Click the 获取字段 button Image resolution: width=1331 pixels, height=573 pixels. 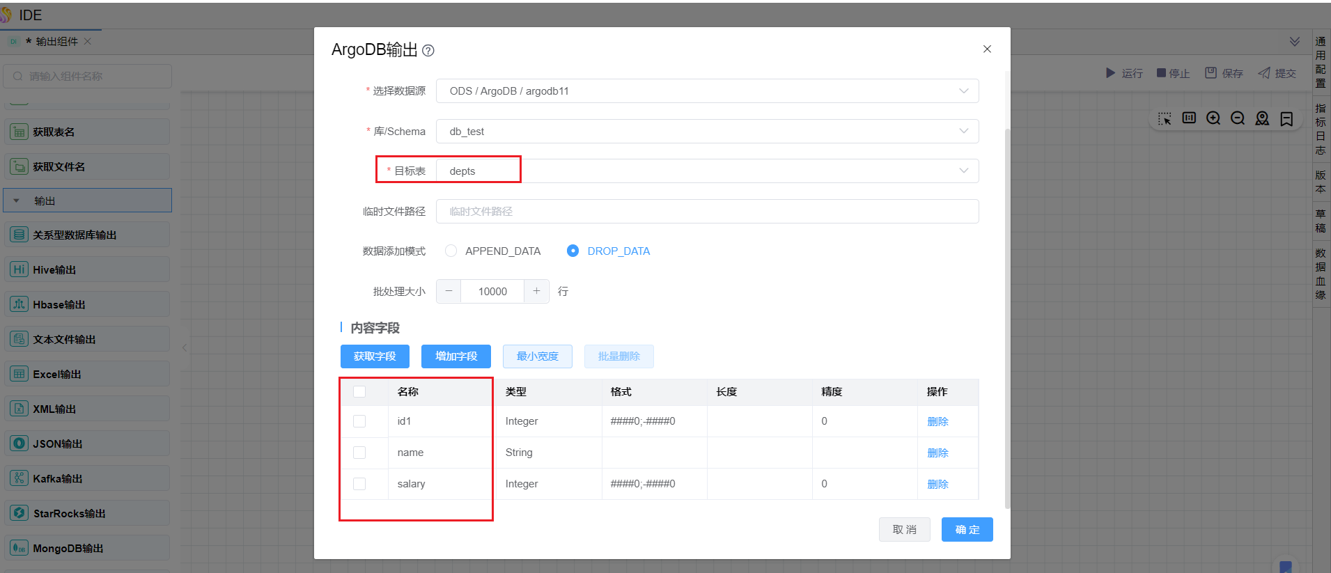(375, 356)
